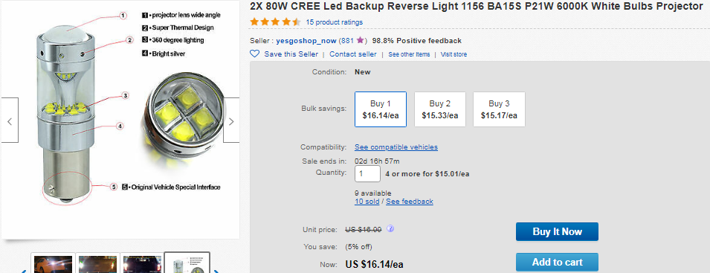The height and width of the screenshot is (273, 710).
Task: Click the Buy It Now button
Action: tap(557, 232)
